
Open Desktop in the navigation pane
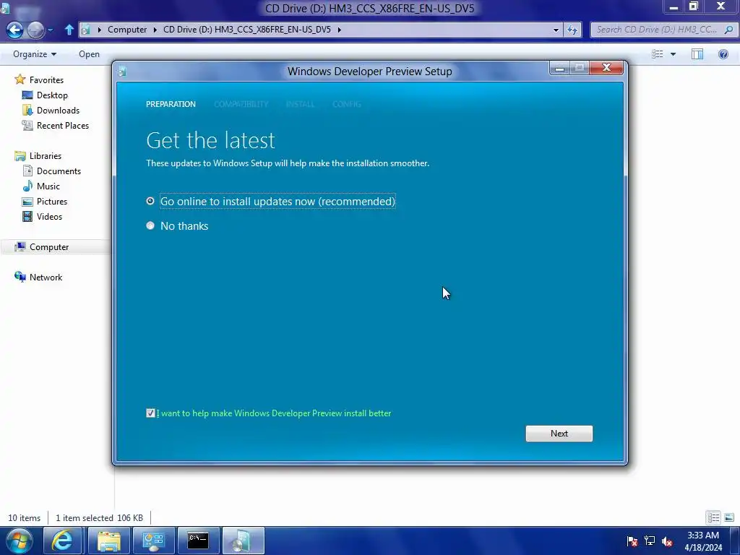[x=52, y=95]
